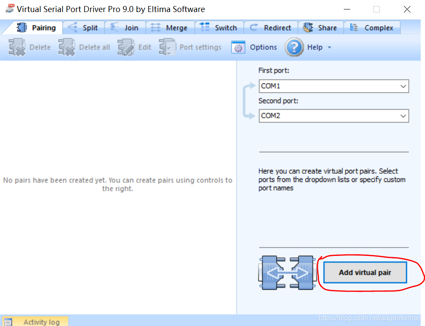Click the Delete all toolbar icon
This screenshot has width=425, height=326.
[67, 47]
